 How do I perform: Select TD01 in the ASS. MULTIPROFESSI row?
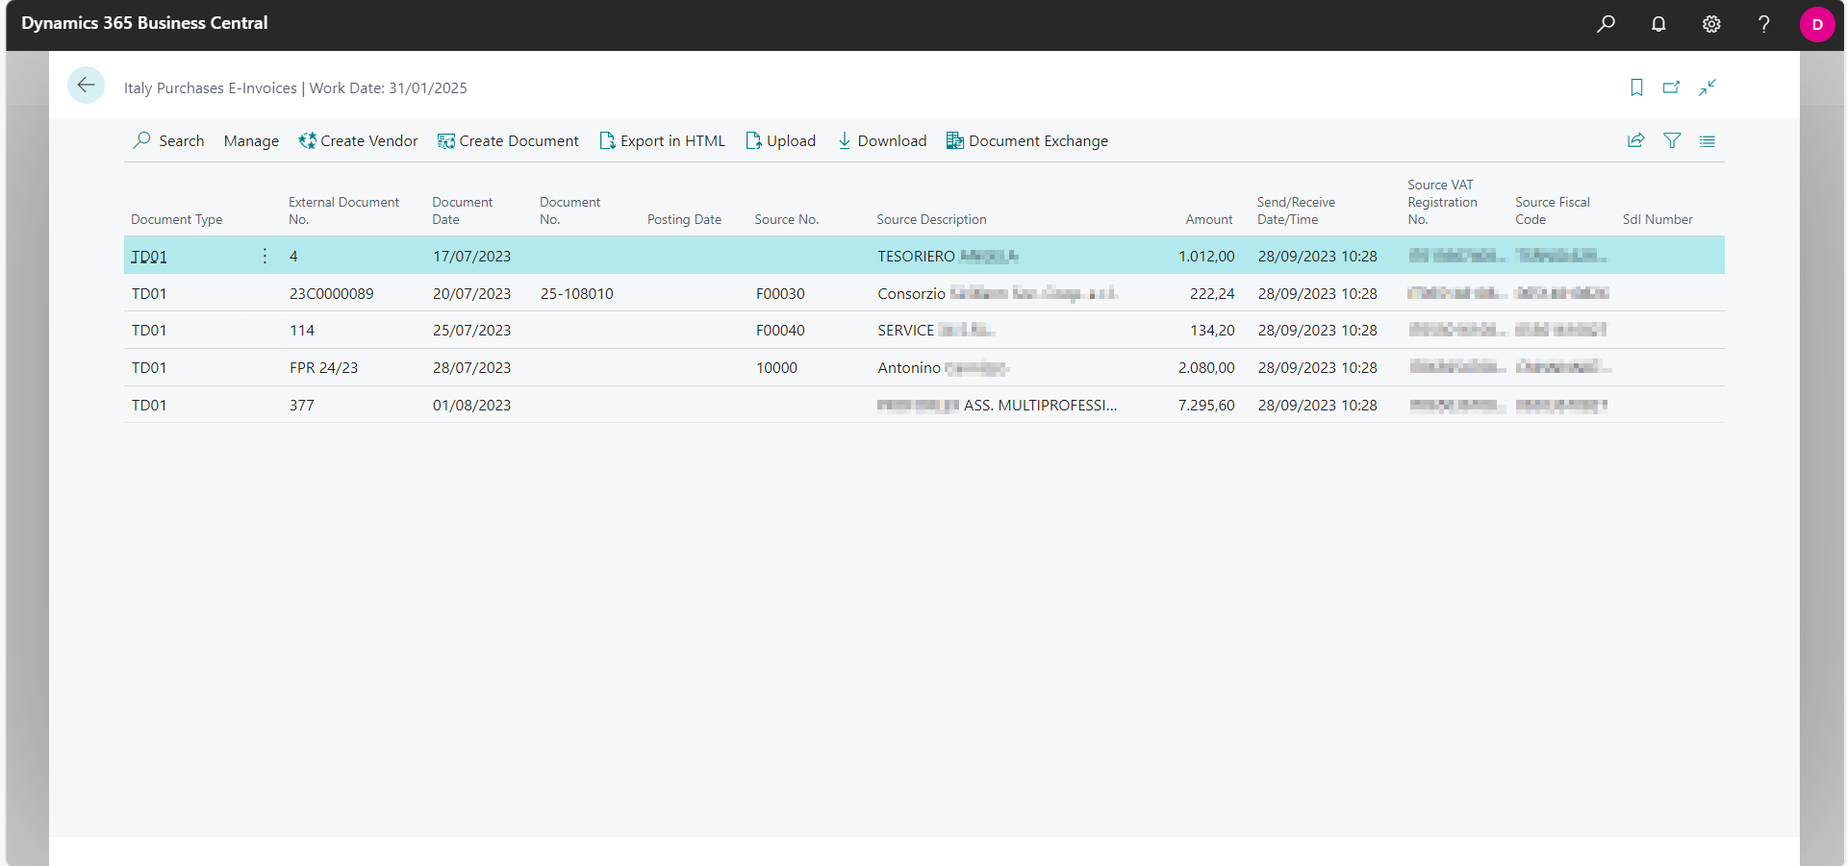point(149,405)
